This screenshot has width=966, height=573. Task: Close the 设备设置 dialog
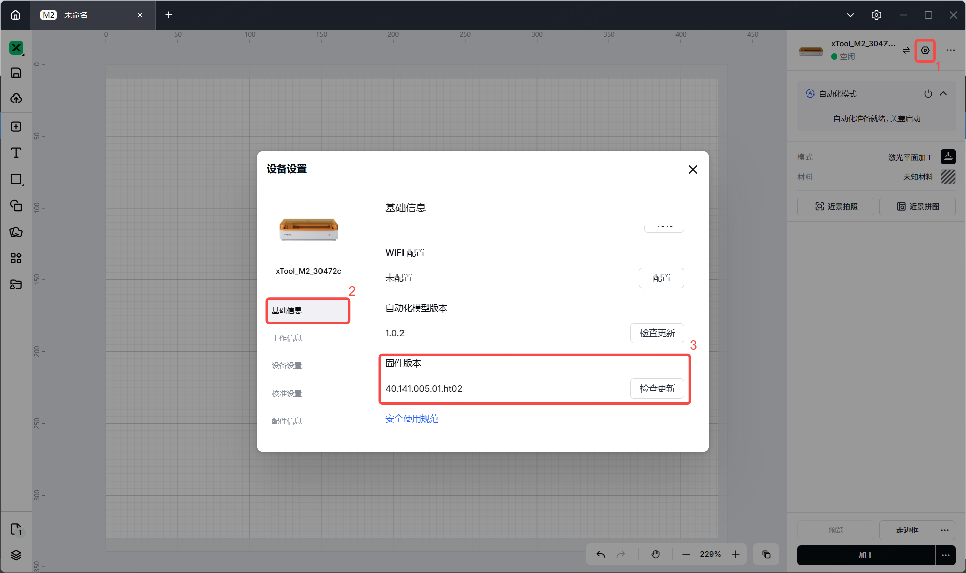[693, 169]
